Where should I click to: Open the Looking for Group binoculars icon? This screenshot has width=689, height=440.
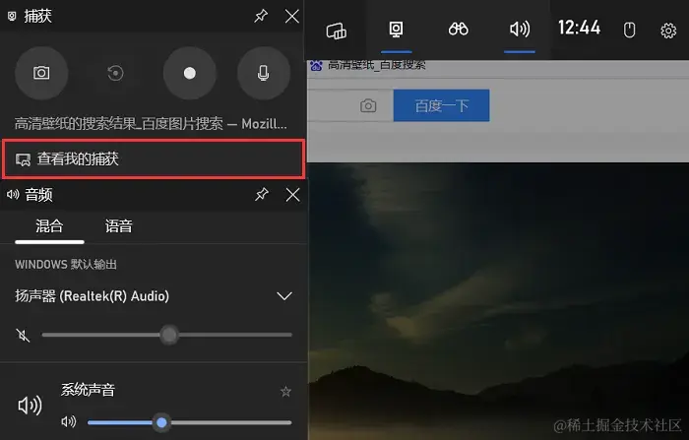pyautogui.click(x=458, y=30)
